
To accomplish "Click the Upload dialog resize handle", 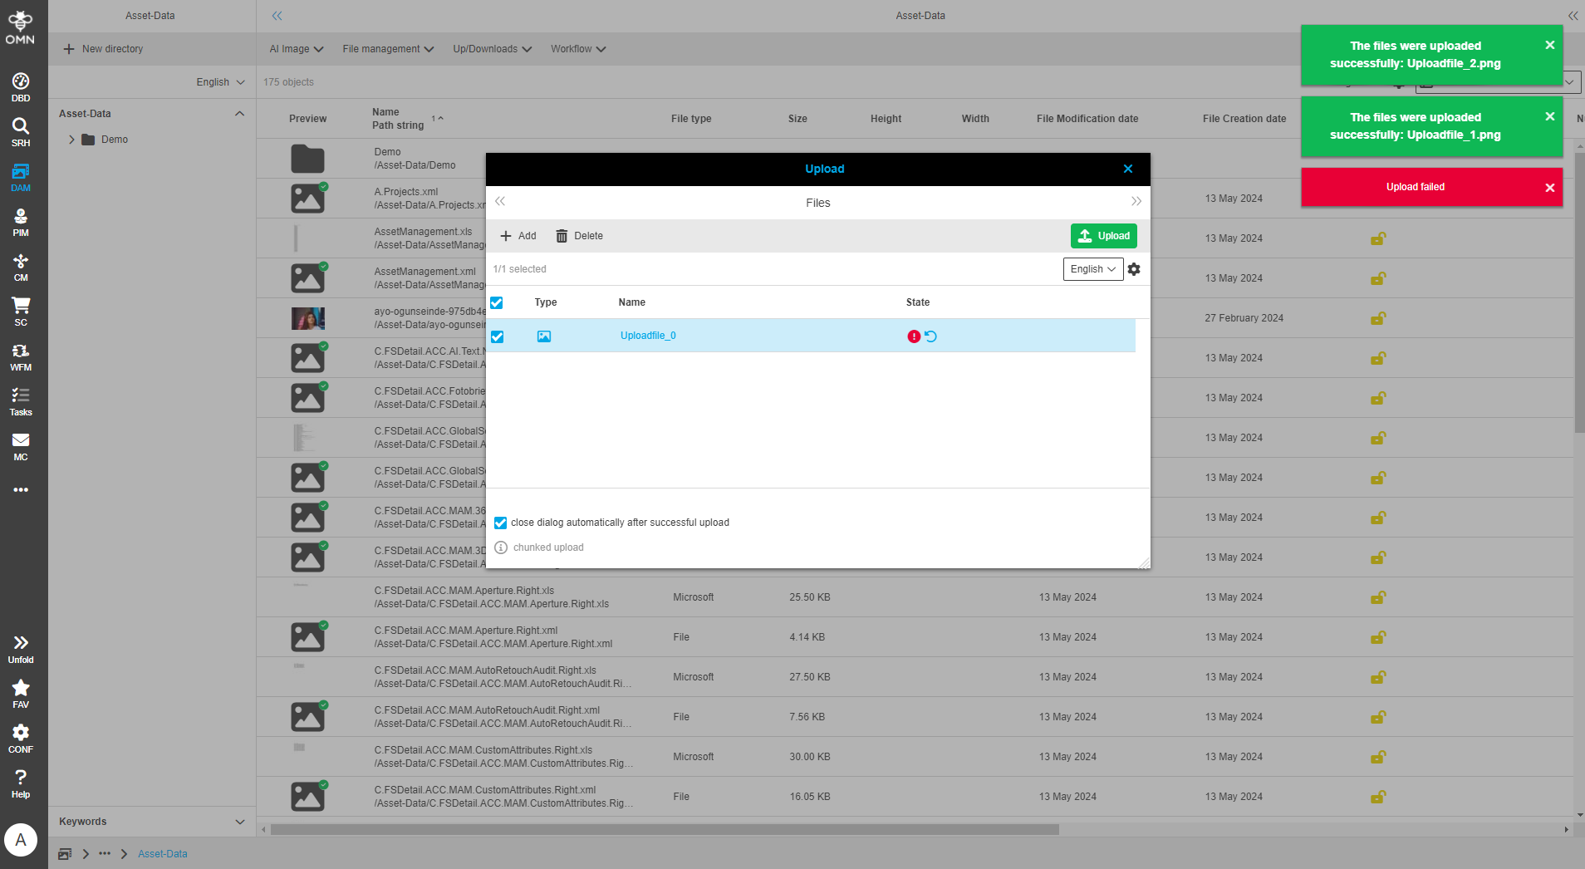I will tap(1144, 562).
